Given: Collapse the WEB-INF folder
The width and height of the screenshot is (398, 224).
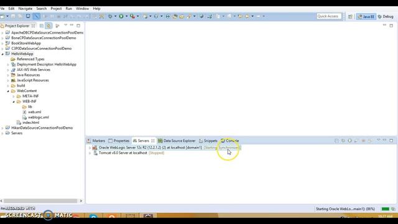Looking at the screenshot, I should (14, 101).
